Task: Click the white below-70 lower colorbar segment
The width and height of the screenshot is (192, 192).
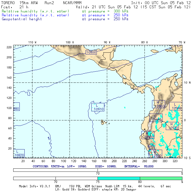Action: pyautogui.click(x=35, y=178)
